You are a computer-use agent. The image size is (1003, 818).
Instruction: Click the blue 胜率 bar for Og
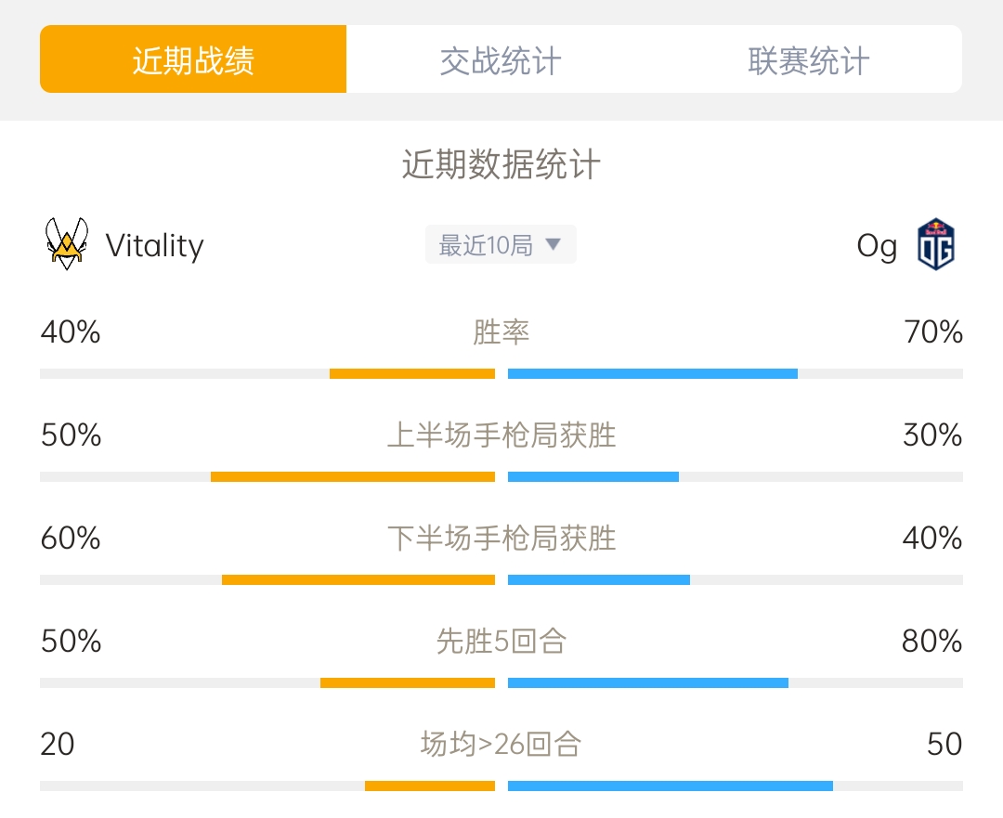[x=653, y=373]
